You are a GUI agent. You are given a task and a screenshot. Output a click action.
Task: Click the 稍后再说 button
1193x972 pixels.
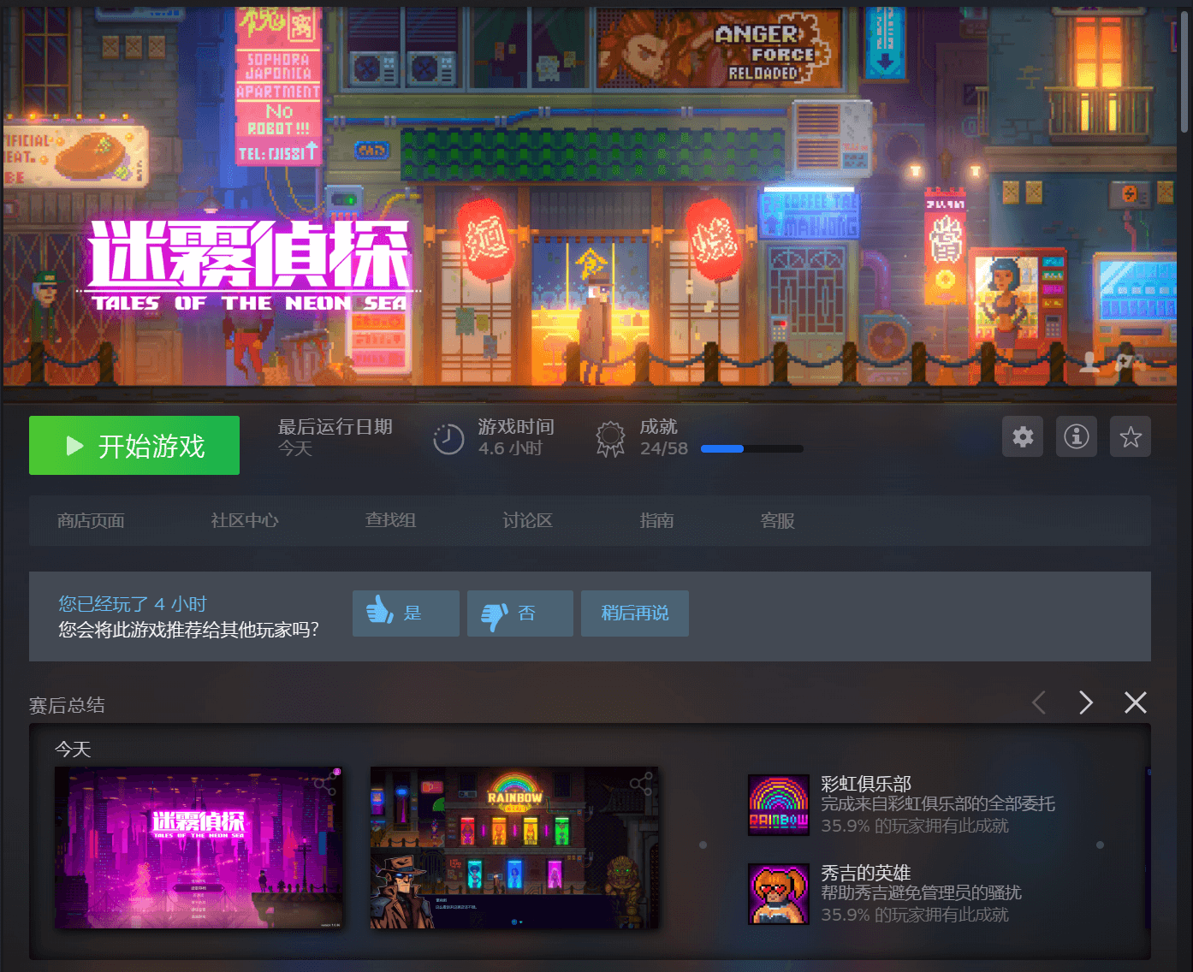[x=635, y=613]
